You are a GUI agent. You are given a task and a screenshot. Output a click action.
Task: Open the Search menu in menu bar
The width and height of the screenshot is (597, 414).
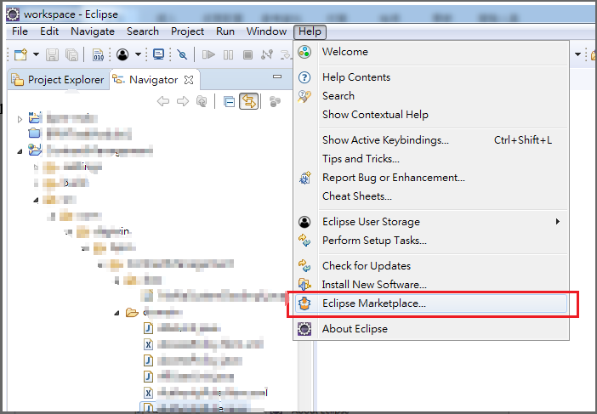pyautogui.click(x=143, y=31)
